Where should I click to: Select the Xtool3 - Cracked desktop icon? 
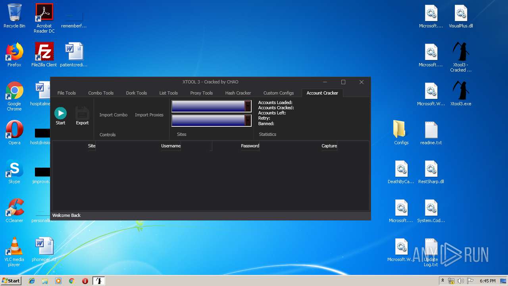461,57
